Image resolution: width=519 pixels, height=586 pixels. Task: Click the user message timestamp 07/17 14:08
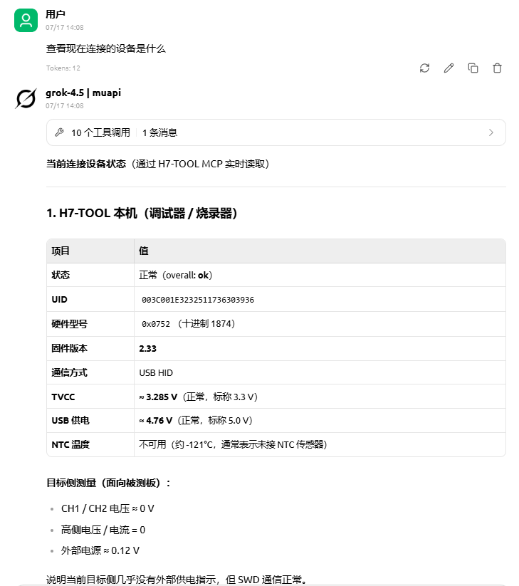coord(65,27)
